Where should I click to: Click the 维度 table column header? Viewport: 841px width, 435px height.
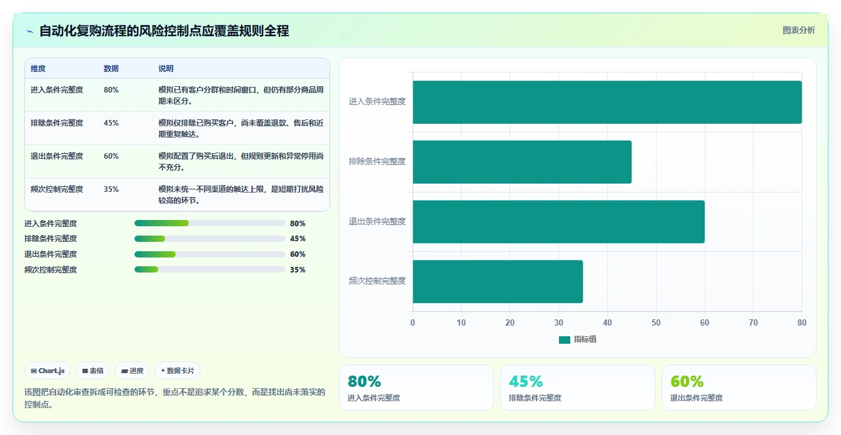click(38, 69)
